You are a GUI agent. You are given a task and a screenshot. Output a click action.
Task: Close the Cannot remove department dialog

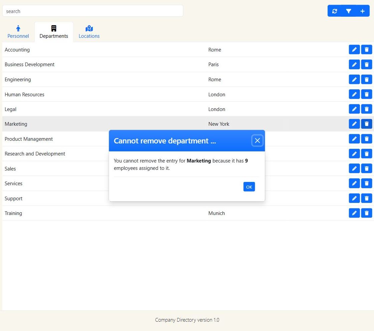(257, 141)
